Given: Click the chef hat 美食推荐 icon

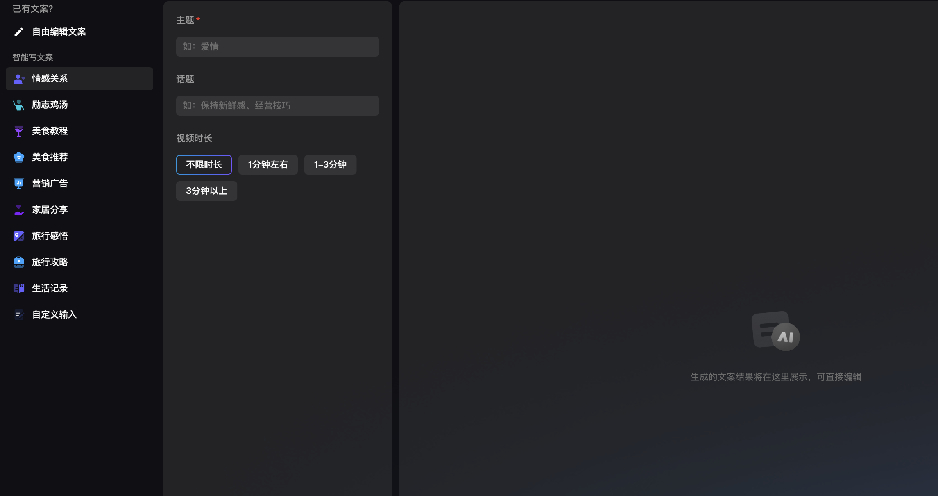Looking at the screenshot, I should point(18,157).
